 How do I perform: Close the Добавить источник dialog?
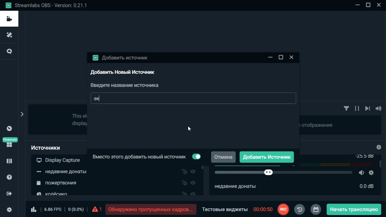click(x=291, y=57)
